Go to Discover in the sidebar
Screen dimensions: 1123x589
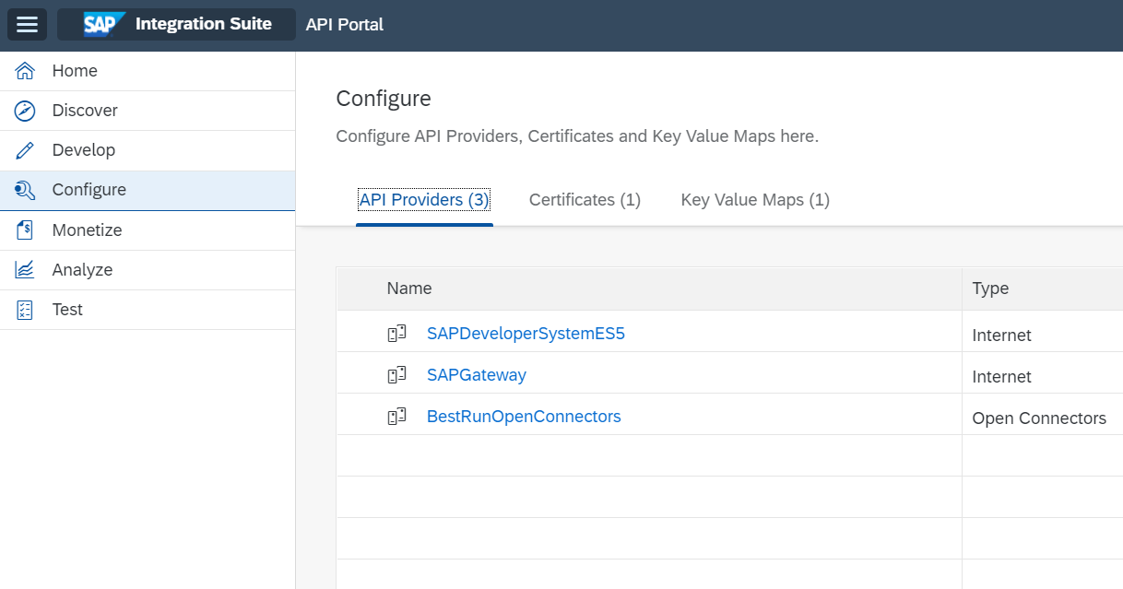148,111
